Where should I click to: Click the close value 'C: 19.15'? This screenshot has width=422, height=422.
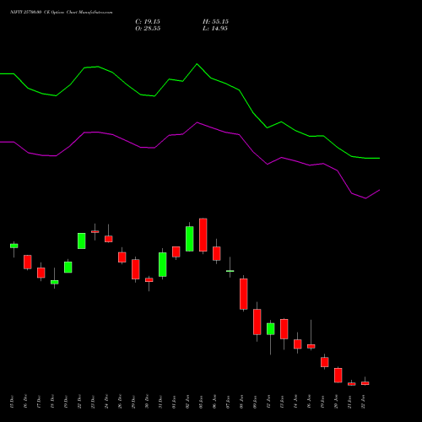coord(148,22)
